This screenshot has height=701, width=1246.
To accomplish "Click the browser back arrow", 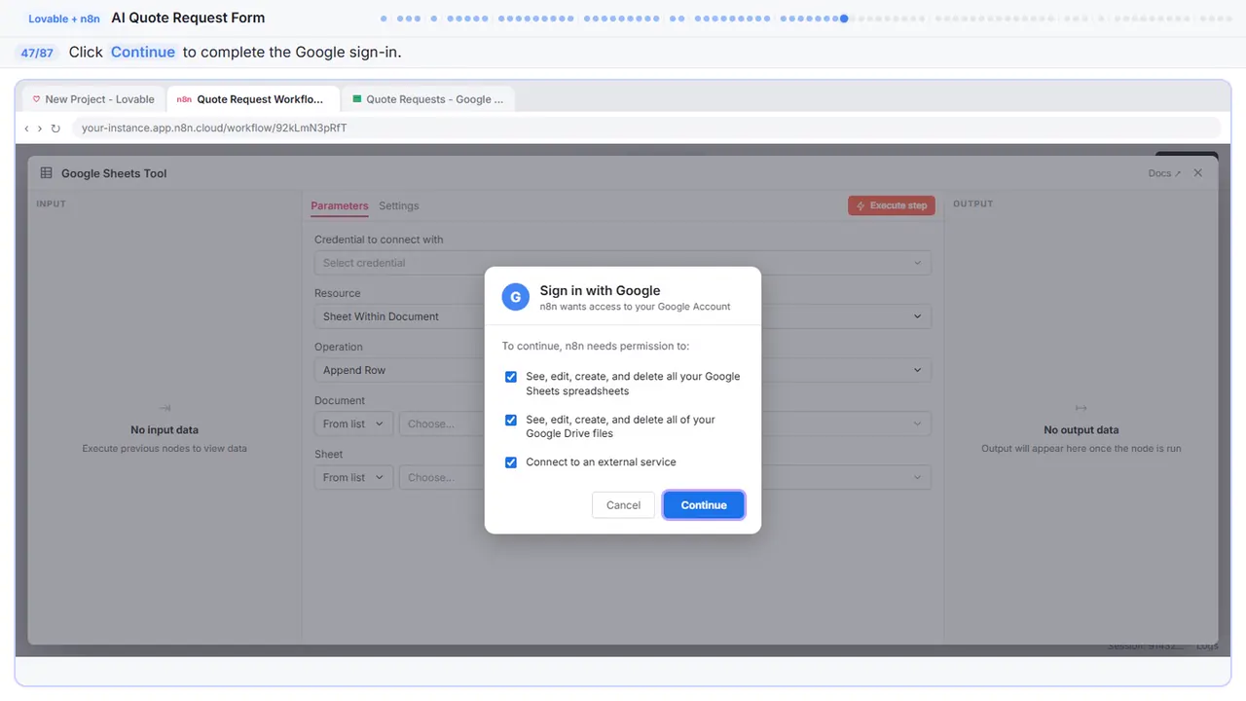I will 26,129.
